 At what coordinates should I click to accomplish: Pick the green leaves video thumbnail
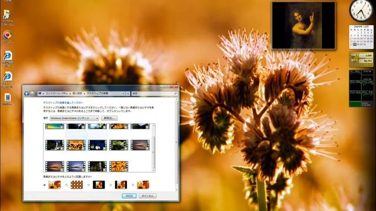(x=119, y=145)
